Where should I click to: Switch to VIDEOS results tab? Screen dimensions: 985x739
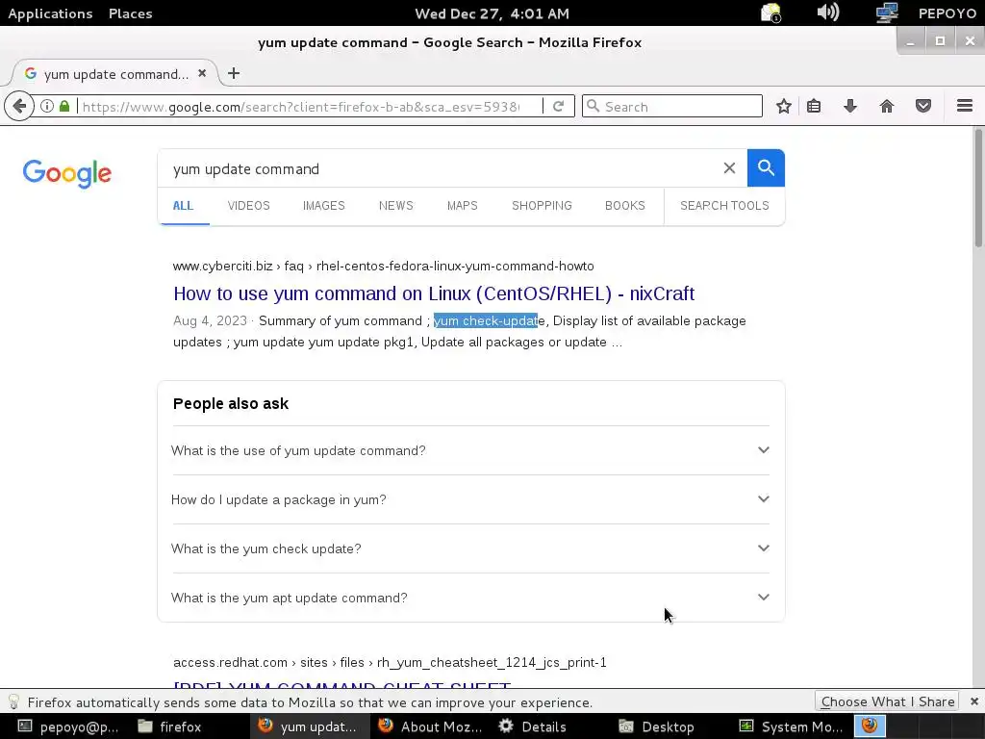(x=249, y=206)
